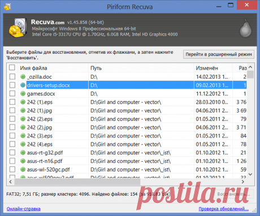Click the Recuva title bar app icon
Viewport: 260px width, 216px height.
7,7
